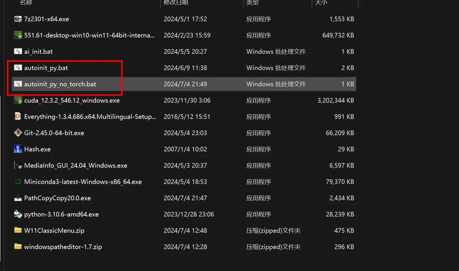Select file name windowspatheditor-1.7.zip
The width and height of the screenshot is (459, 271).
63,247
